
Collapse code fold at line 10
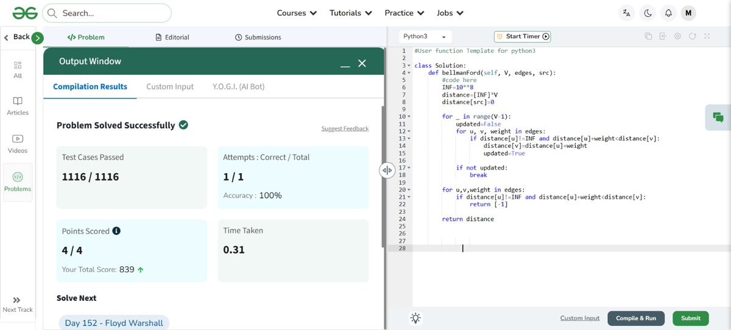[409, 117]
